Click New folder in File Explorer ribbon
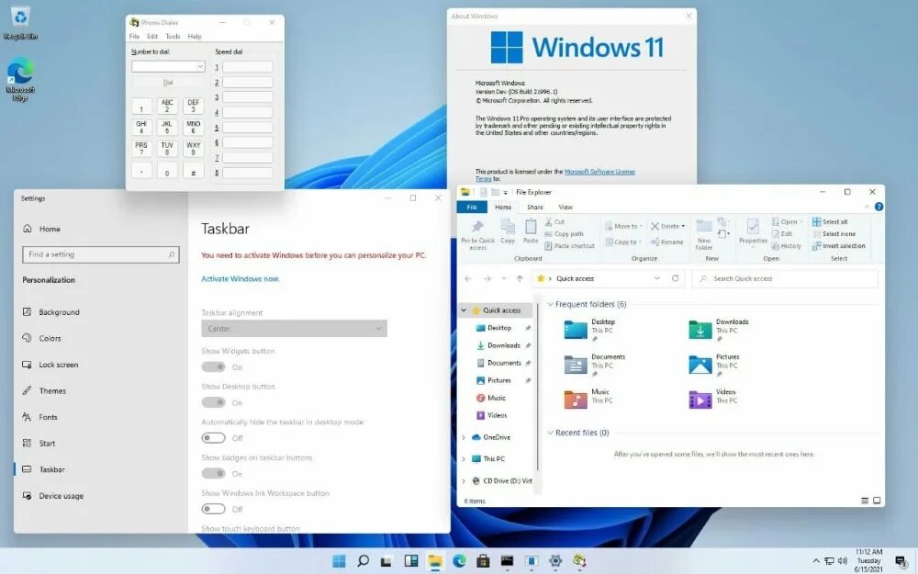This screenshot has width=918, height=574. coord(704,235)
